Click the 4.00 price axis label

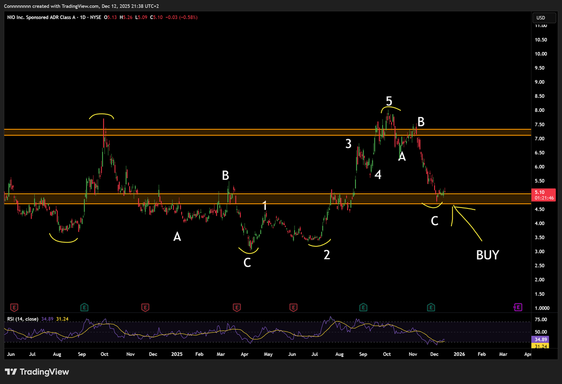tap(540, 223)
